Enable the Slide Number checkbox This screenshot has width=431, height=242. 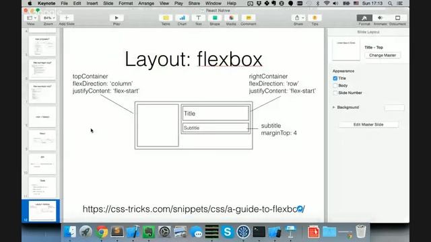pos(335,93)
